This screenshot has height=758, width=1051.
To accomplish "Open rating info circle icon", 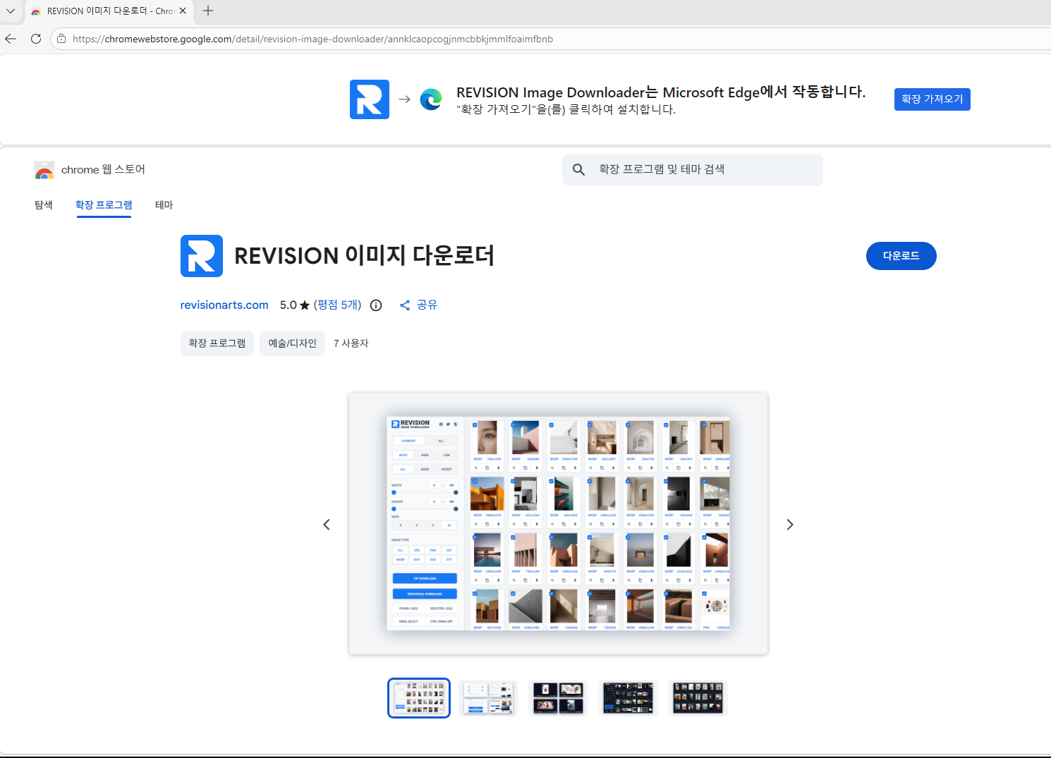I will pyautogui.click(x=376, y=305).
